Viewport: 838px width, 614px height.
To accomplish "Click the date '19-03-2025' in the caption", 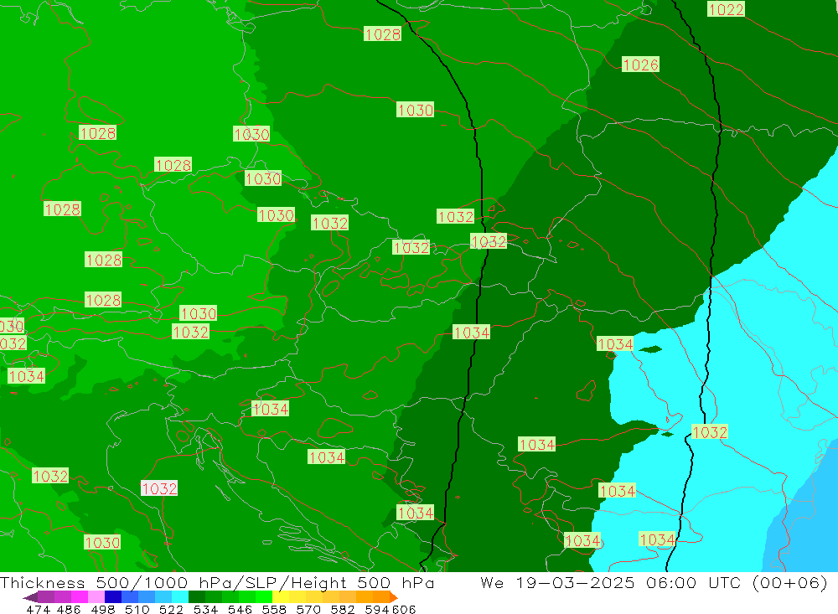I will 575,582.
